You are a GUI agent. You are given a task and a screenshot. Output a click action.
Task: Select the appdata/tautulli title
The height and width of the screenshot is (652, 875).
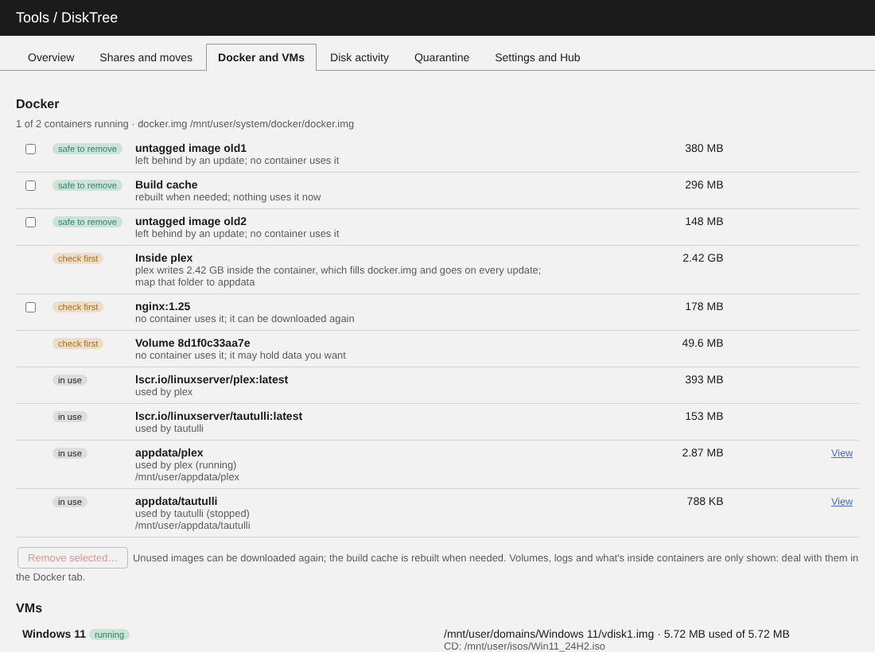[x=177, y=502]
